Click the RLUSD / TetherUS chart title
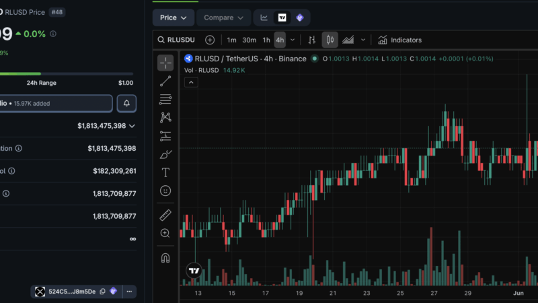The height and width of the screenshot is (303, 538). click(250, 59)
